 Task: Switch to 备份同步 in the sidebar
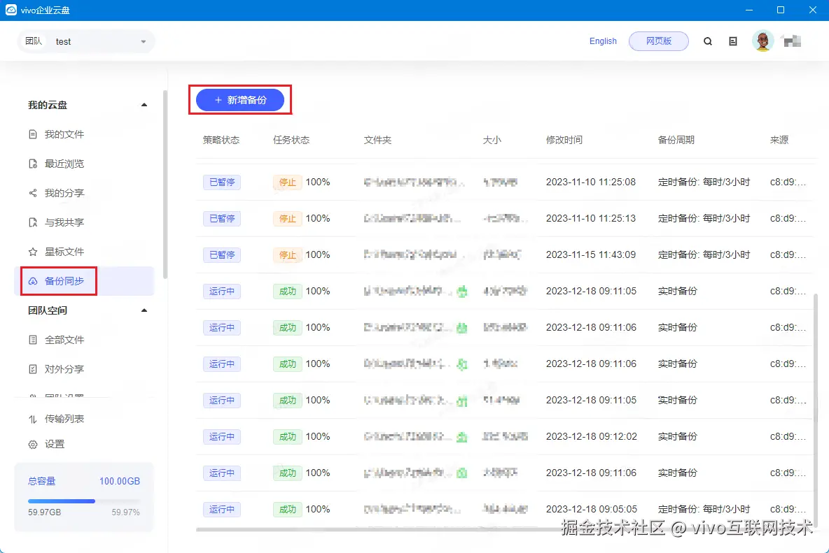click(64, 280)
